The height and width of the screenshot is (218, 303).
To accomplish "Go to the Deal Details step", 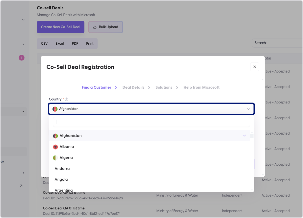I will point(133,87).
